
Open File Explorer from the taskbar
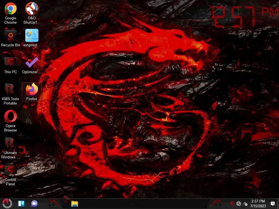pos(75,204)
